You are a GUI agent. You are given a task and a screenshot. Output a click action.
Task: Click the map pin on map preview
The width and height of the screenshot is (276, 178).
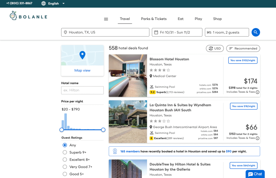pos(82,55)
